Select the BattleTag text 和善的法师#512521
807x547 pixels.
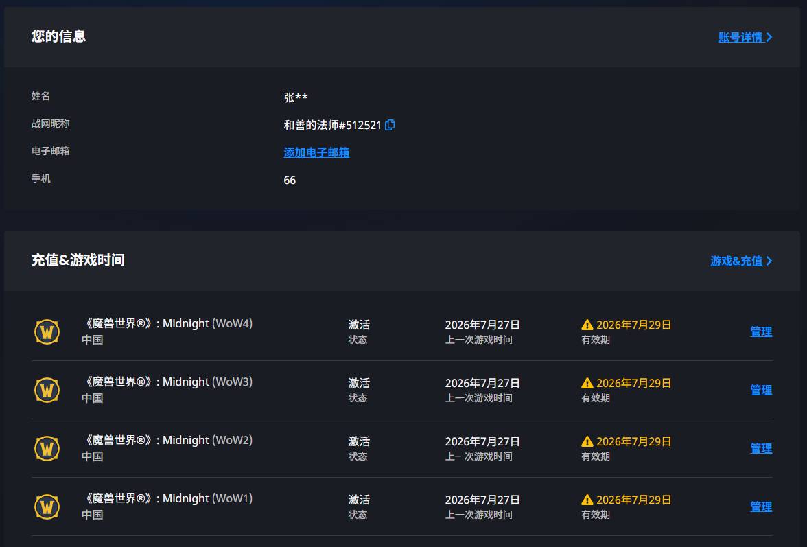[332, 125]
